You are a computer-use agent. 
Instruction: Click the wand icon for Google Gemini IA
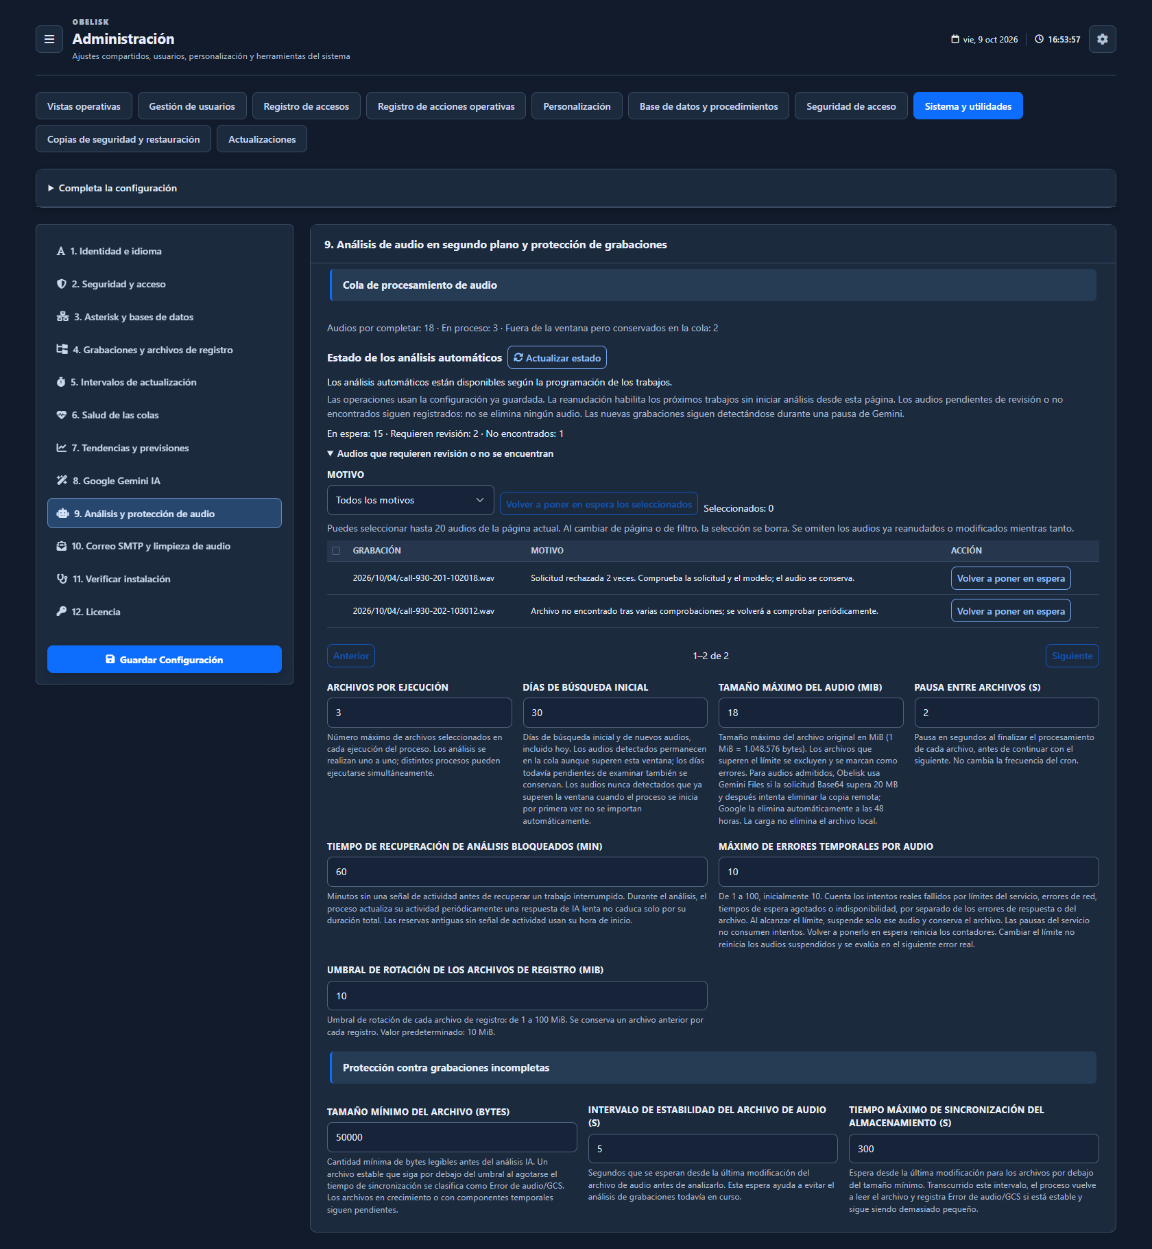pyautogui.click(x=62, y=481)
